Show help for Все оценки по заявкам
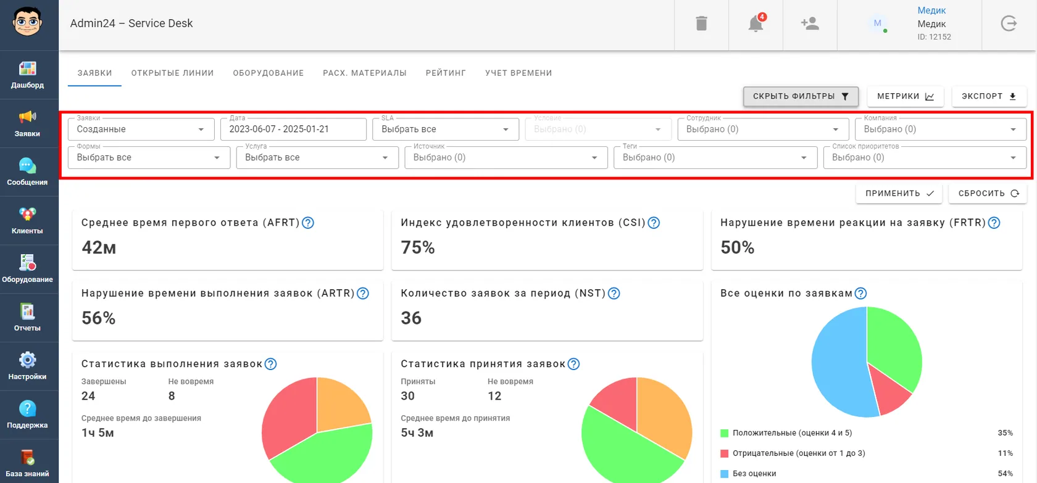This screenshot has width=1037, height=483. coord(860,294)
